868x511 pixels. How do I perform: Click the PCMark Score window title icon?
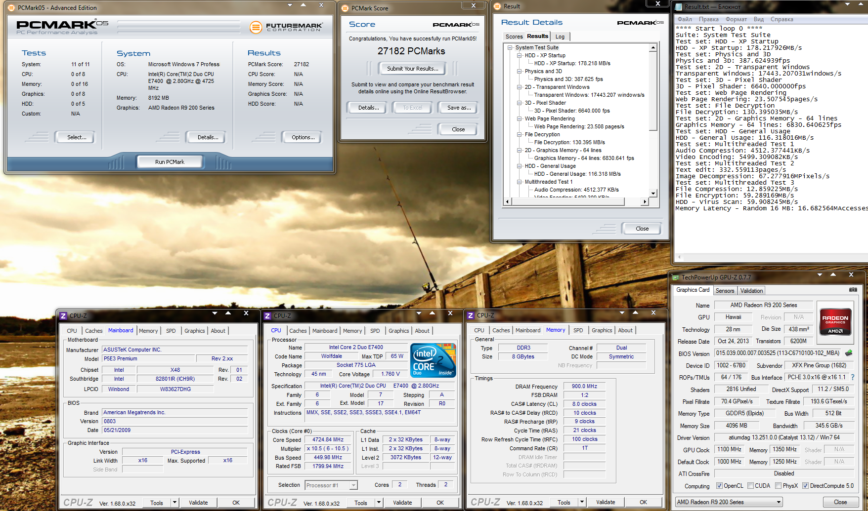tap(345, 8)
